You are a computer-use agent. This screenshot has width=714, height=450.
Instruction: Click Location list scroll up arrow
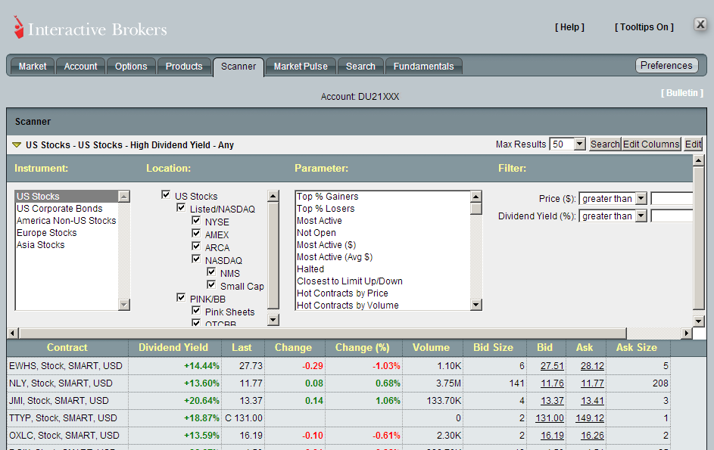pos(273,196)
